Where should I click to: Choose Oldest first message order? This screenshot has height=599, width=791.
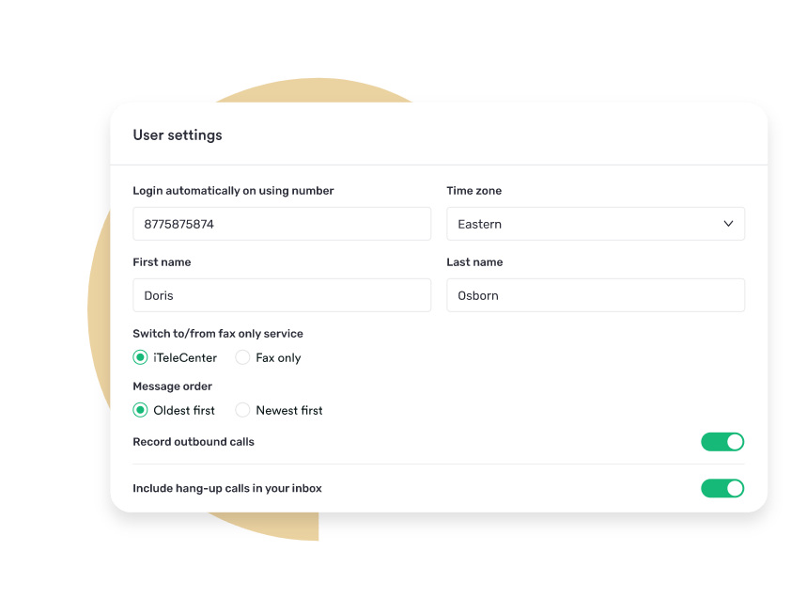tap(140, 410)
